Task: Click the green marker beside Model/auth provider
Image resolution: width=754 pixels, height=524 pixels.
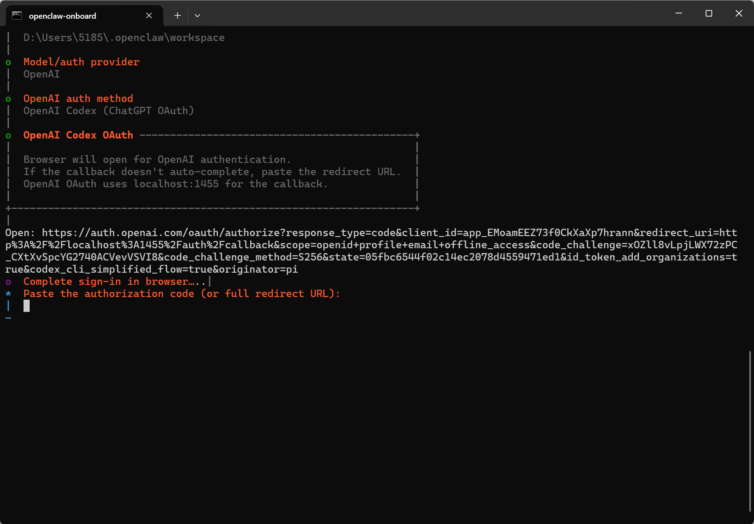Action: click(8, 62)
